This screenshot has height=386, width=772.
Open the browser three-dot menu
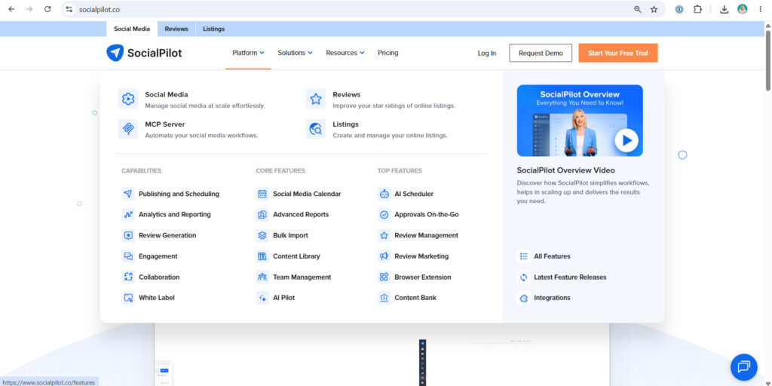[761, 9]
